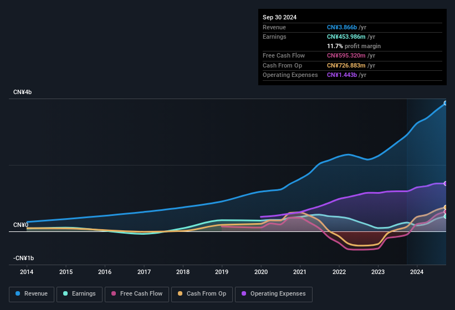
Task: Click the -CN¥1b y-axis label
Action: point(23,258)
